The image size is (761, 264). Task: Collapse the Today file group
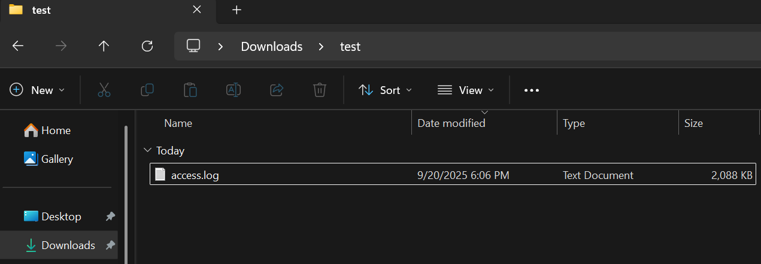pos(148,151)
